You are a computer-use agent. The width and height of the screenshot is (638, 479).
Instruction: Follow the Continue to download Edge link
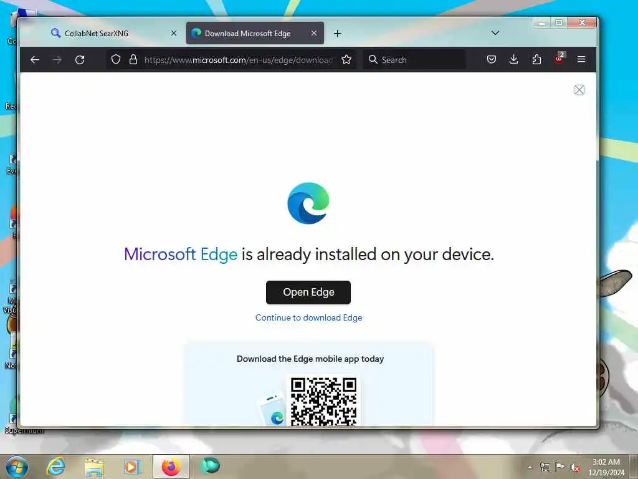point(309,317)
